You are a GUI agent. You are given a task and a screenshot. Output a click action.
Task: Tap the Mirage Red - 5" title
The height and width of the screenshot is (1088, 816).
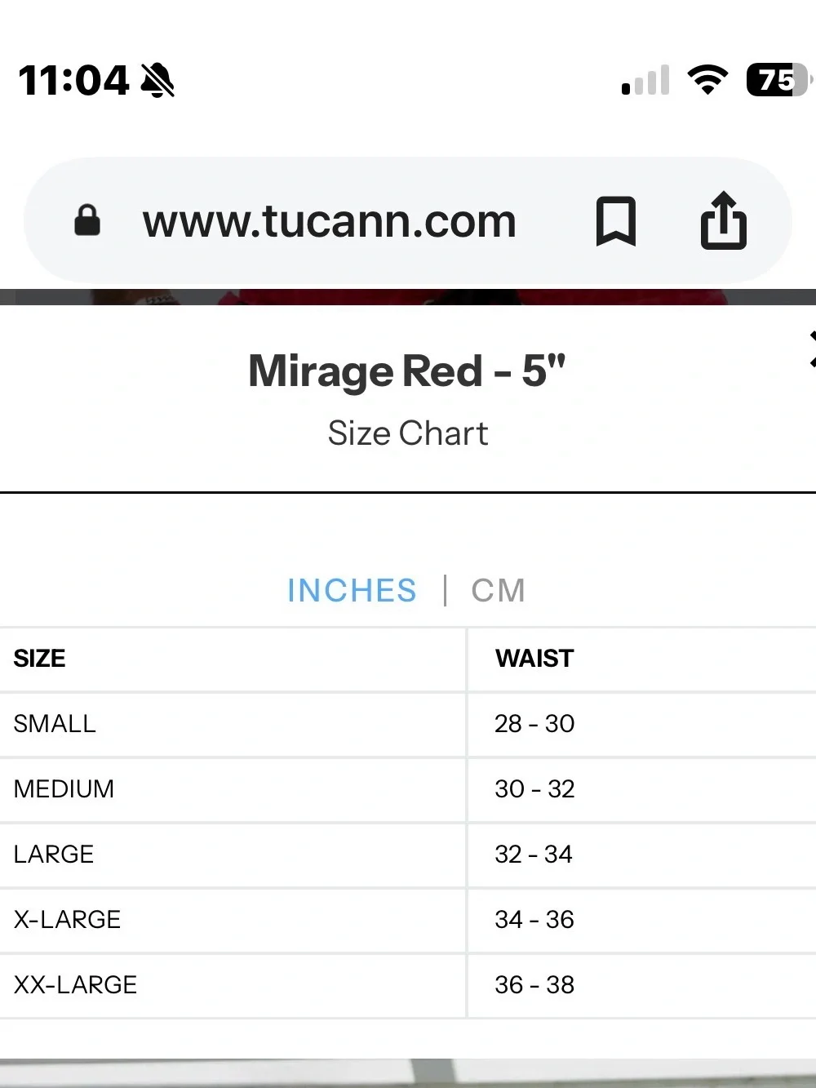(x=407, y=371)
